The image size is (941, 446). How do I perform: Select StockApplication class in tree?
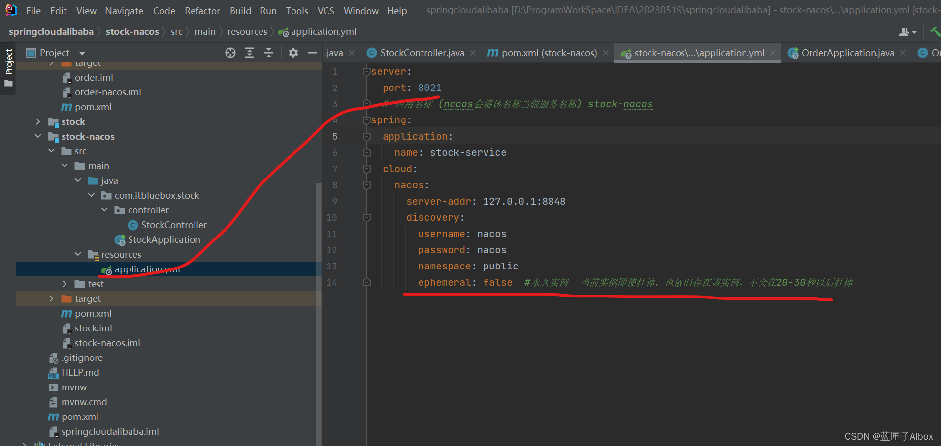(164, 239)
